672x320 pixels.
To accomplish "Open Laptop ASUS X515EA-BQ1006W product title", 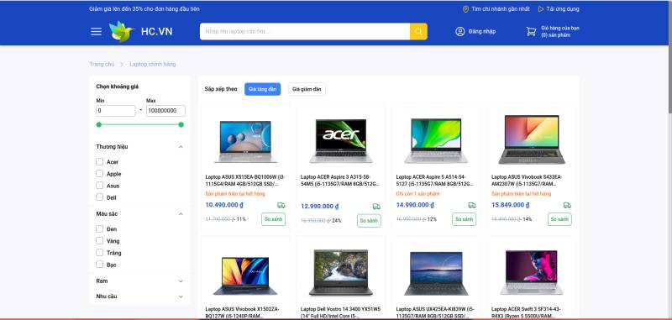I will [245, 181].
